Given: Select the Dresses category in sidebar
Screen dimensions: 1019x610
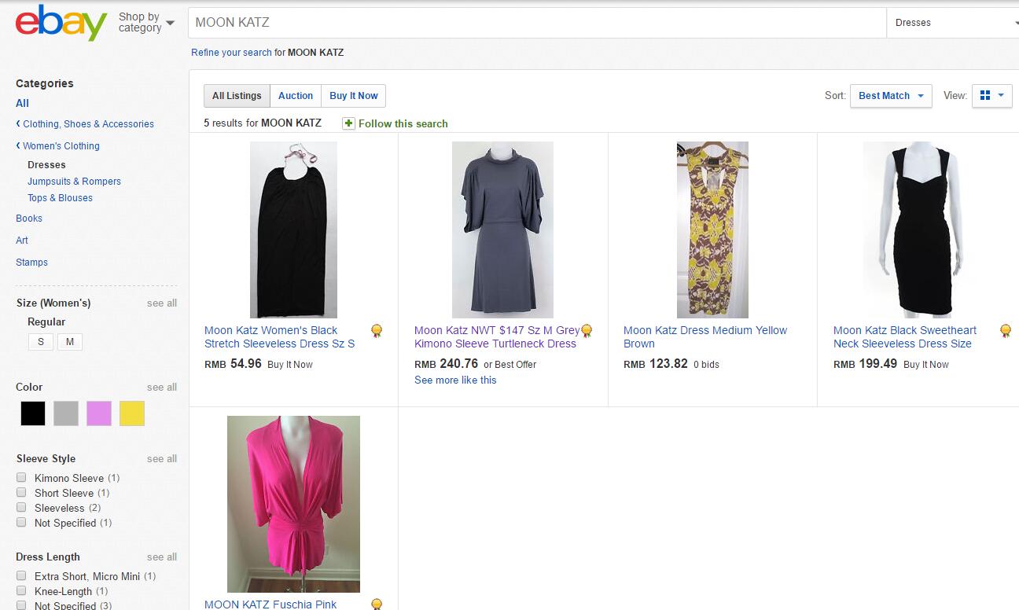Looking at the screenshot, I should [46, 165].
